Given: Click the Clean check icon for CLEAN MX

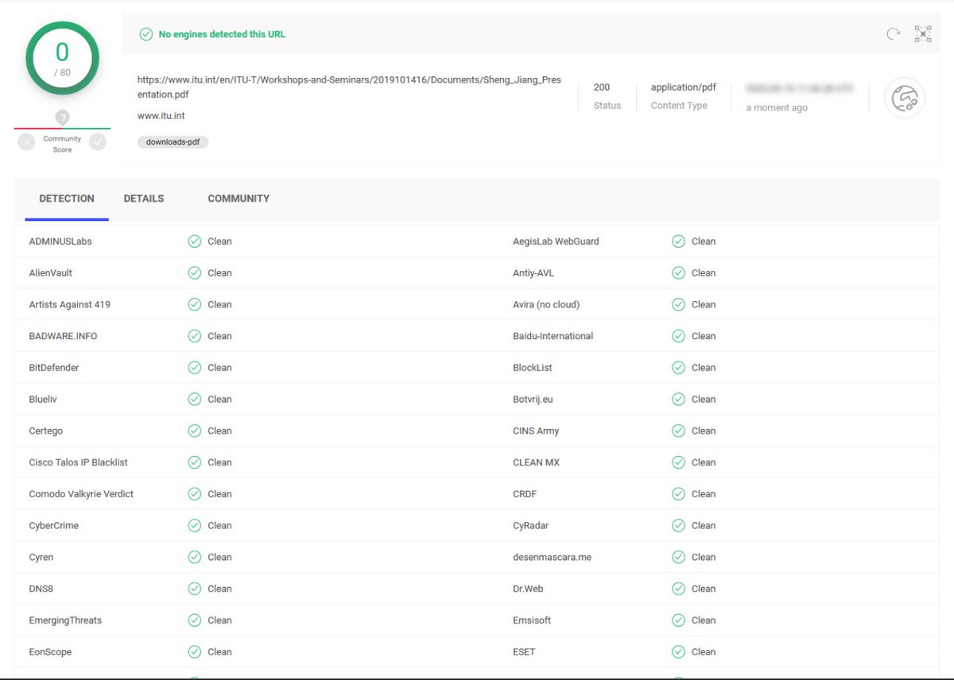Looking at the screenshot, I should pyautogui.click(x=678, y=462).
